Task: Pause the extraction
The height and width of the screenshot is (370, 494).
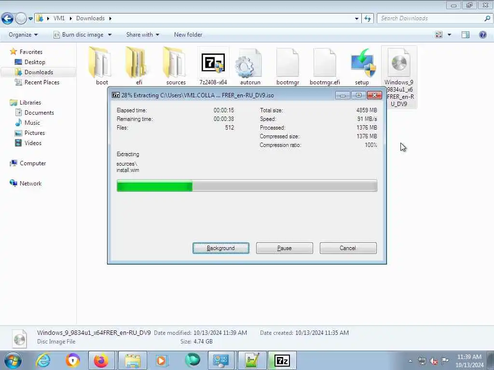Action: click(x=285, y=248)
